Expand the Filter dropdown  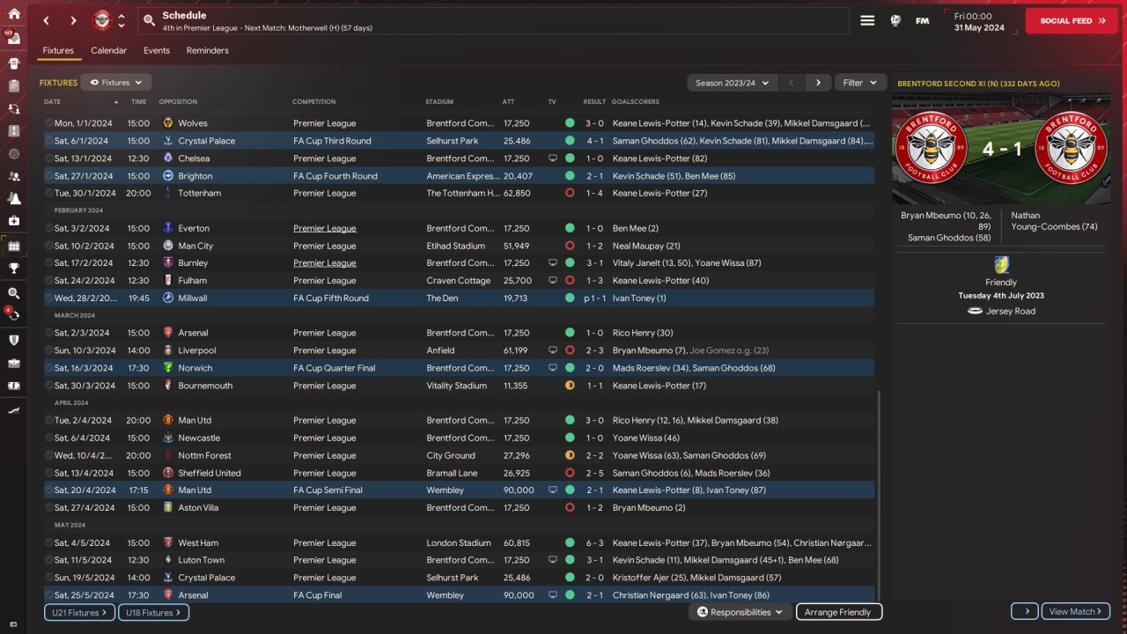(860, 83)
